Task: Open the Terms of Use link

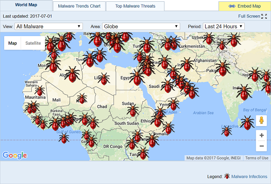Action: [257, 158]
